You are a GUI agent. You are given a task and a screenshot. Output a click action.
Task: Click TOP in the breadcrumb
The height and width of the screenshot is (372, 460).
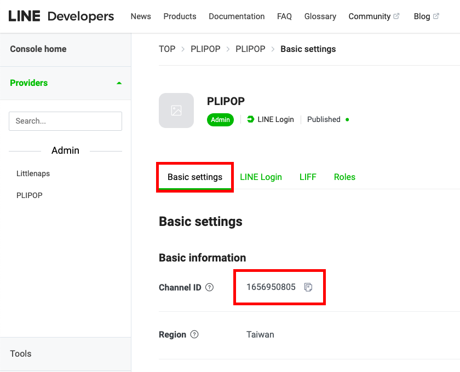point(167,49)
